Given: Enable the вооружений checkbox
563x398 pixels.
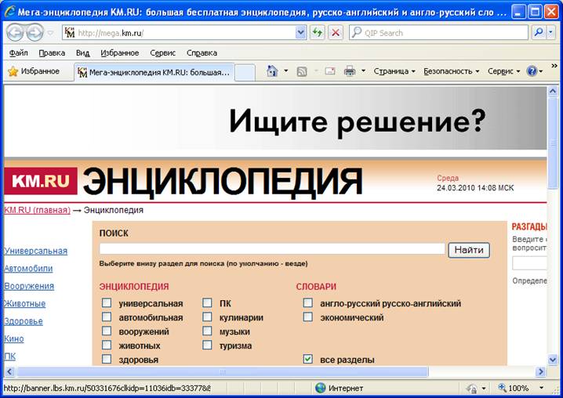Looking at the screenshot, I should click(107, 331).
